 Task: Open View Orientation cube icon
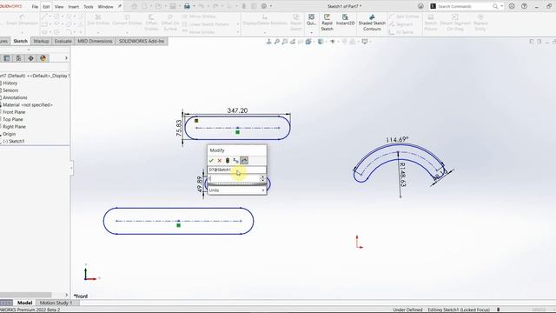(308, 42)
